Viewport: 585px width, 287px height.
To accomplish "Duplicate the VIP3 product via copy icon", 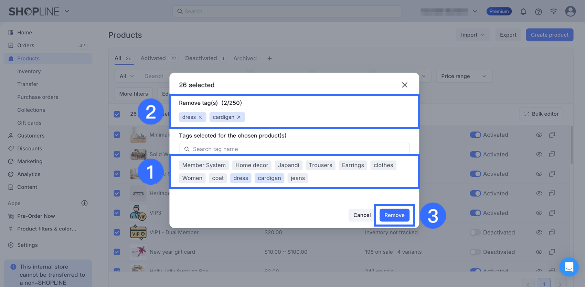I will 552,213.
